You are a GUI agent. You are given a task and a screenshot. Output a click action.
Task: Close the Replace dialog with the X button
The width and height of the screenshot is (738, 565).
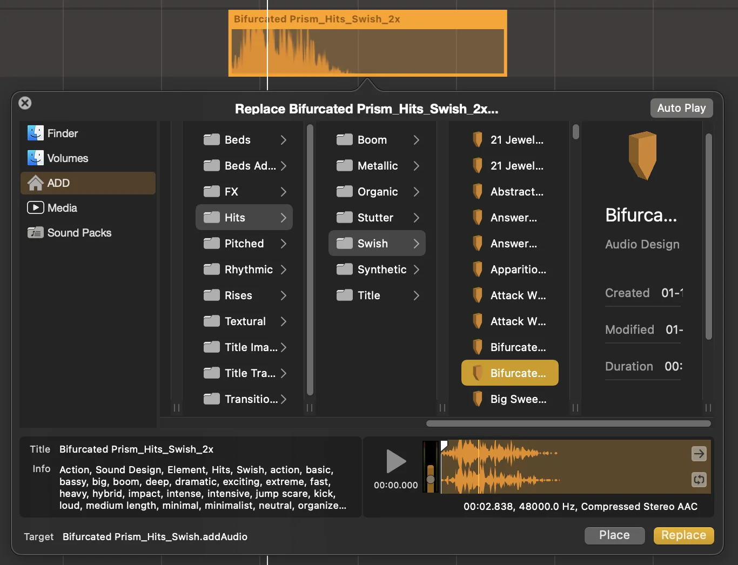(x=25, y=103)
